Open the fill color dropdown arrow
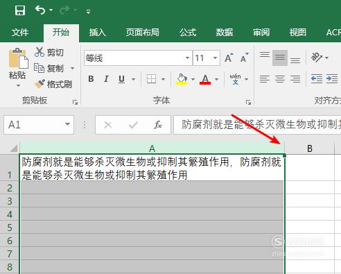The image size is (341, 274). (193, 79)
